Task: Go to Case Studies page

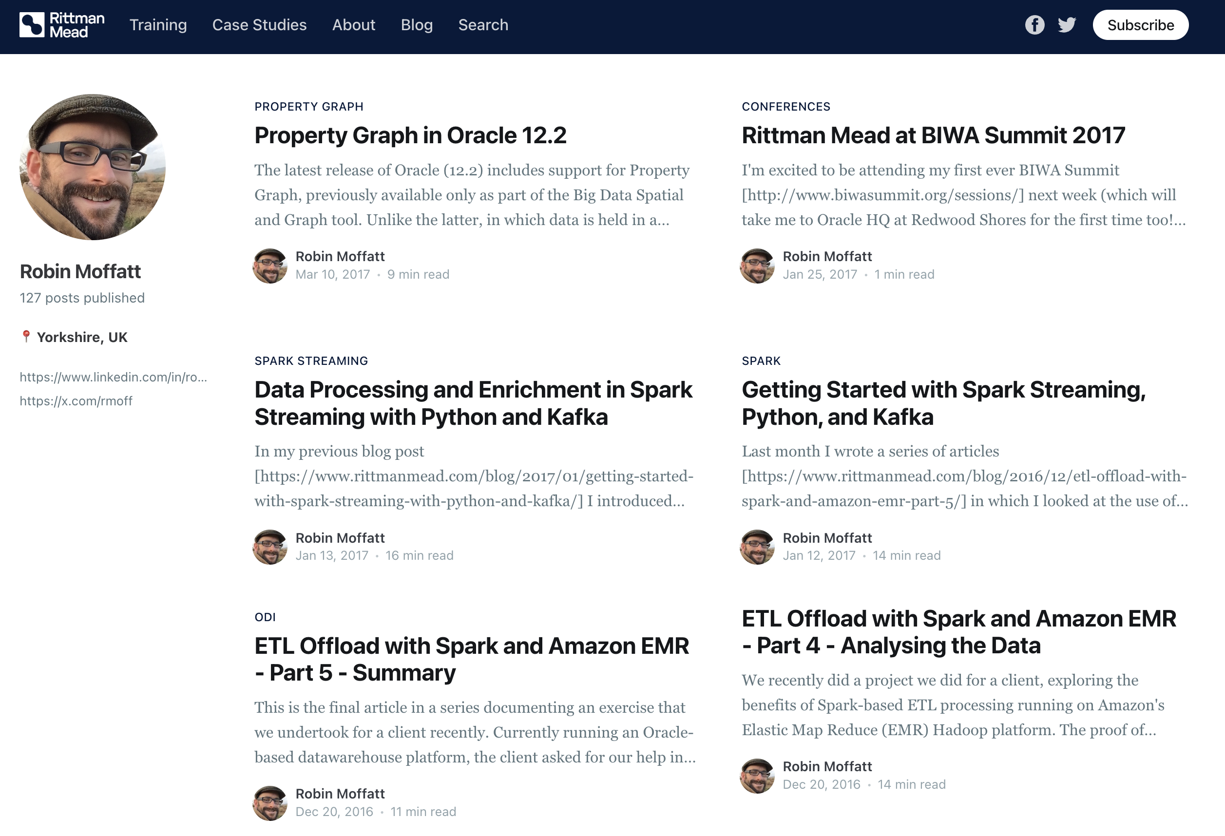Action: click(259, 25)
